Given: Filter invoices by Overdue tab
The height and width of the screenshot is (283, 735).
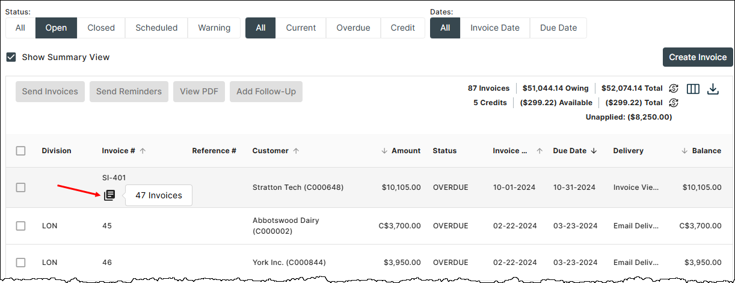Looking at the screenshot, I should click(353, 28).
